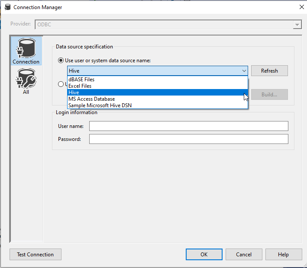The width and height of the screenshot is (307, 268).
Task: Select the second radio button below the data source list
Action: click(x=61, y=84)
